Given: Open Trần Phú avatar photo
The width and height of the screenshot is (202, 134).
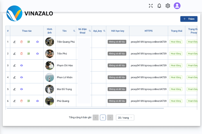Looking at the screenshot, I should click(49, 54).
